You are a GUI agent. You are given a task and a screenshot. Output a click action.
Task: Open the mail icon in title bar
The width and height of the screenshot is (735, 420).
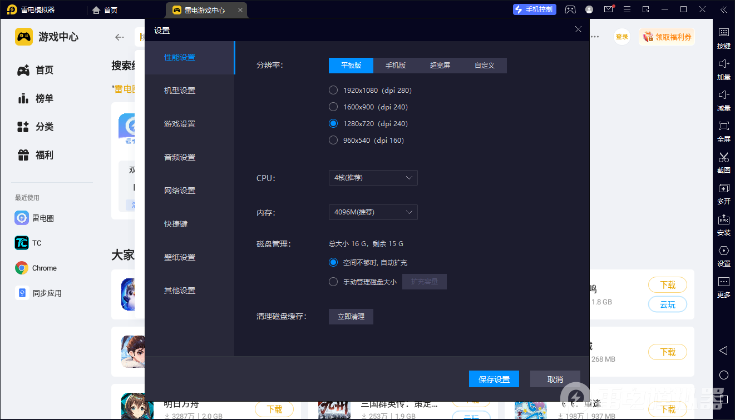608,9
